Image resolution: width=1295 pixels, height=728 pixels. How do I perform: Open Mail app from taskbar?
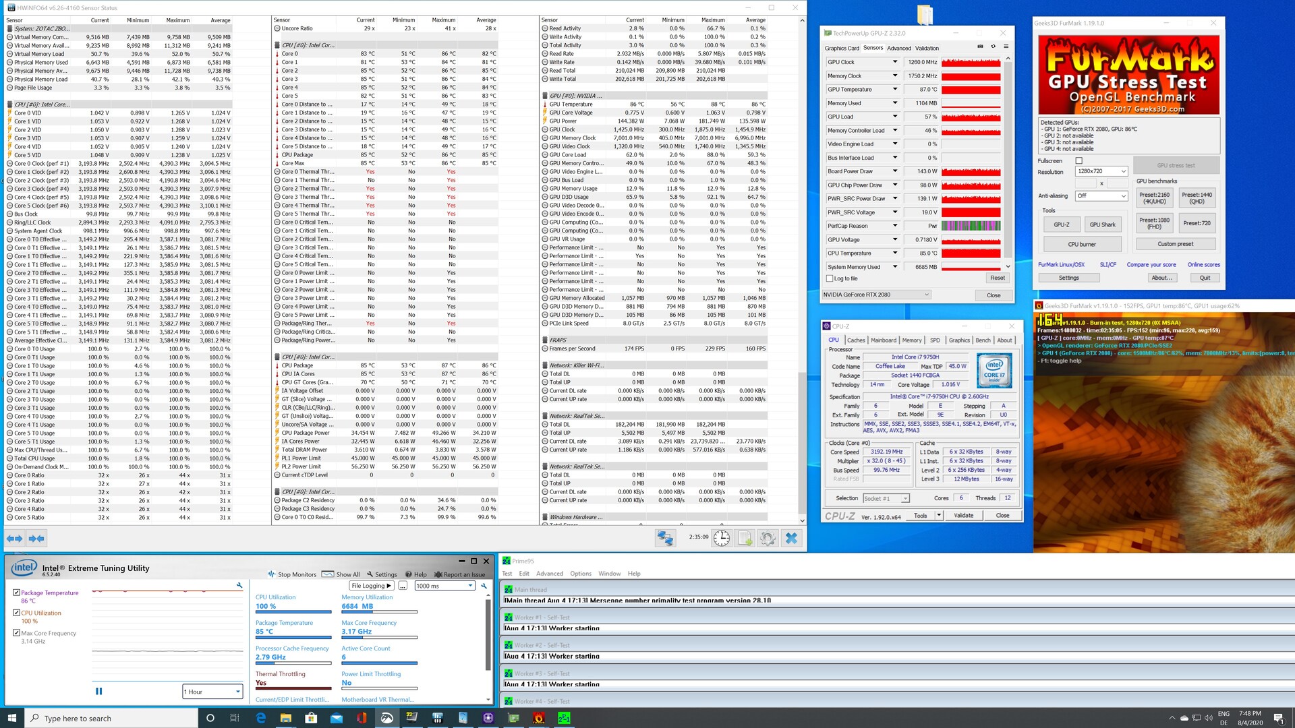[337, 718]
